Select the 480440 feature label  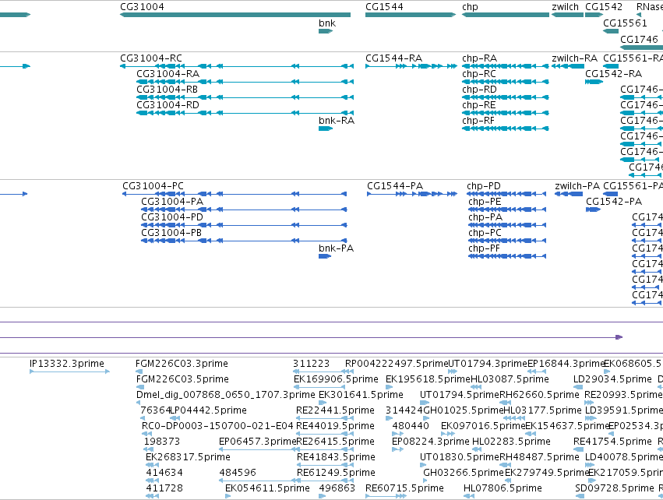tap(411, 426)
